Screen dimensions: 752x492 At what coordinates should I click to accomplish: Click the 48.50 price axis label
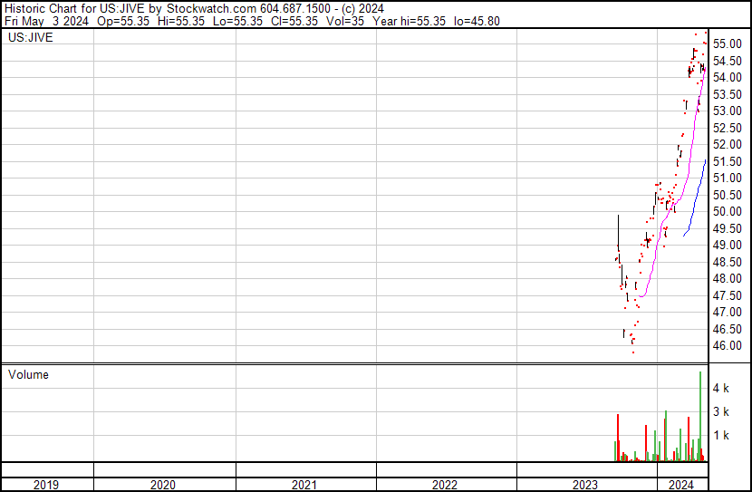tap(727, 262)
